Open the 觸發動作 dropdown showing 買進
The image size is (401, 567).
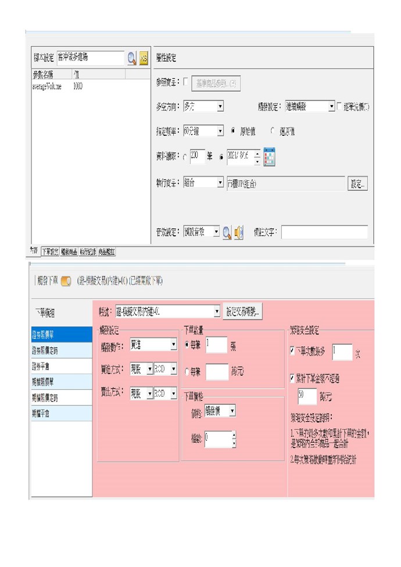click(153, 344)
